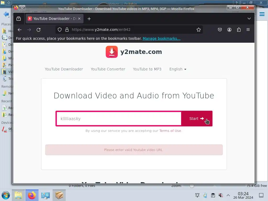Click the video URL input field
The image size is (268, 201).
[119, 119]
